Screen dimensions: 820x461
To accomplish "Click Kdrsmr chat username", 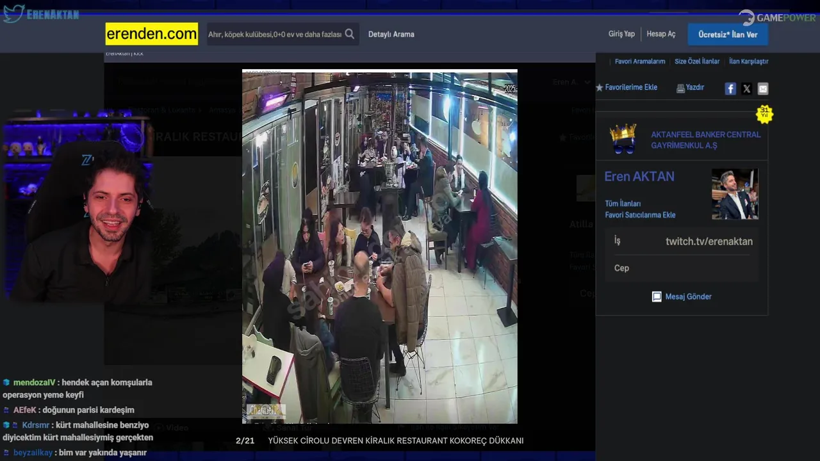I will click(35, 425).
